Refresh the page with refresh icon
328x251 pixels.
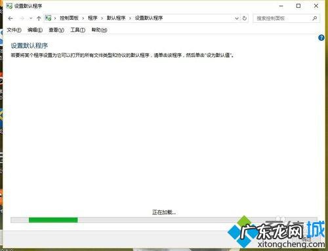[x=245, y=18]
